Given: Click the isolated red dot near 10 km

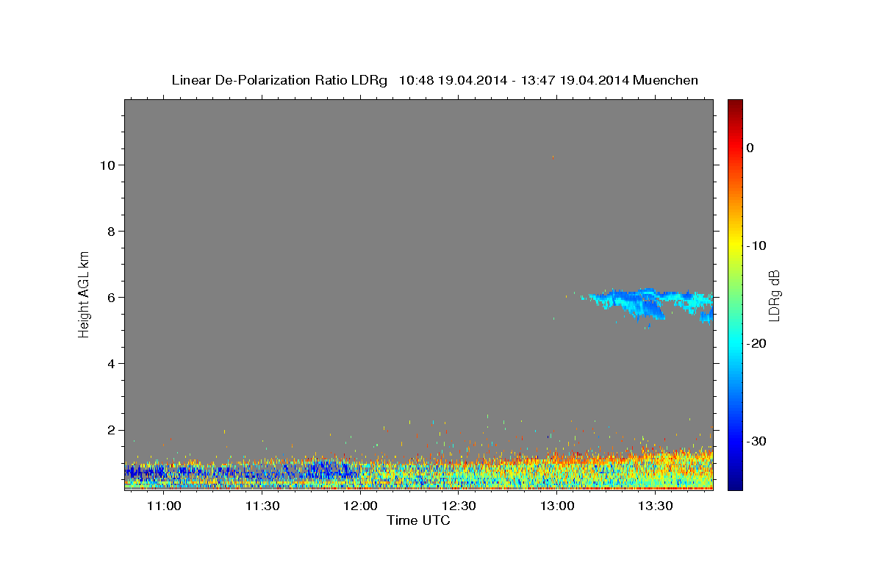Looking at the screenshot, I should click(553, 157).
